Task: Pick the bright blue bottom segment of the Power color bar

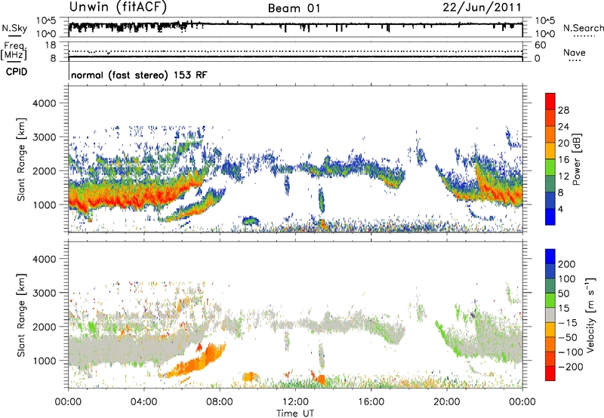Action: coord(550,217)
